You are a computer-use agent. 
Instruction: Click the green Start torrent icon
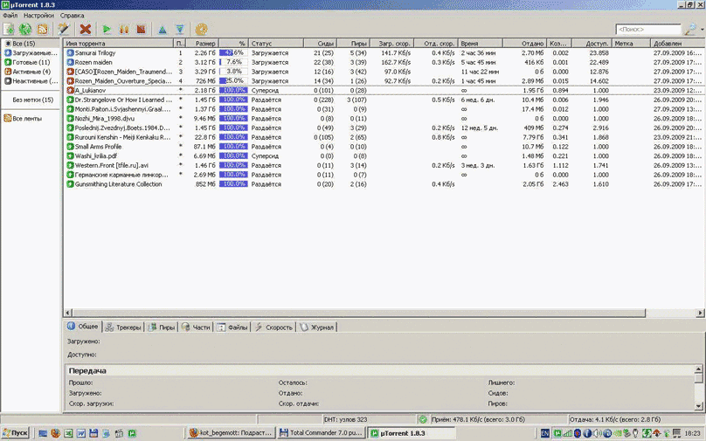click(107, 29)
